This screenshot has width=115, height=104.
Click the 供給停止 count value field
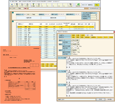click(94, 18)
